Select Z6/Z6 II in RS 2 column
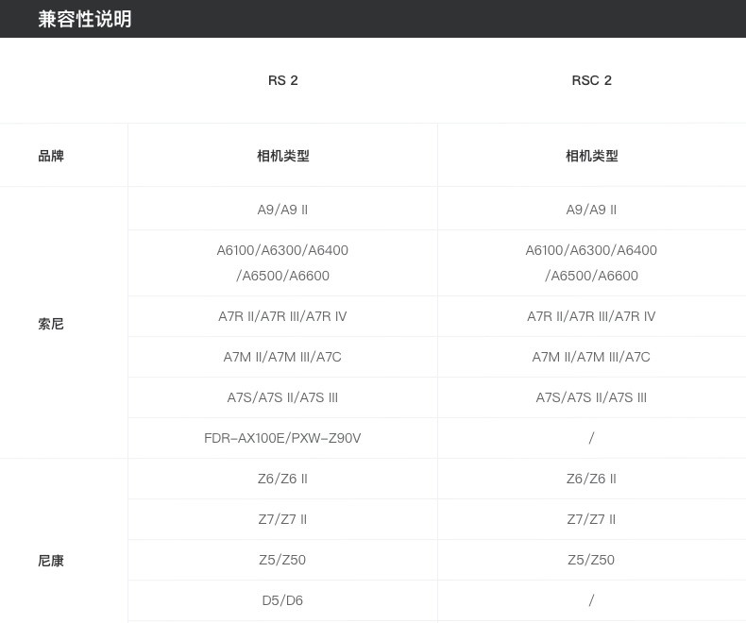Screen dimensions: 746x623 (282, 479)
